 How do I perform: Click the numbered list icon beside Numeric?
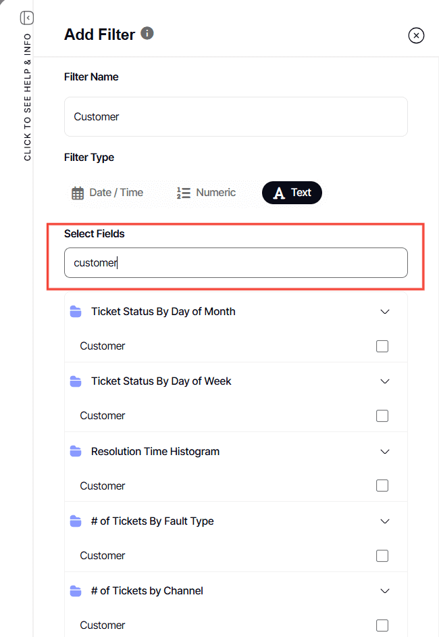click(183, 192)
